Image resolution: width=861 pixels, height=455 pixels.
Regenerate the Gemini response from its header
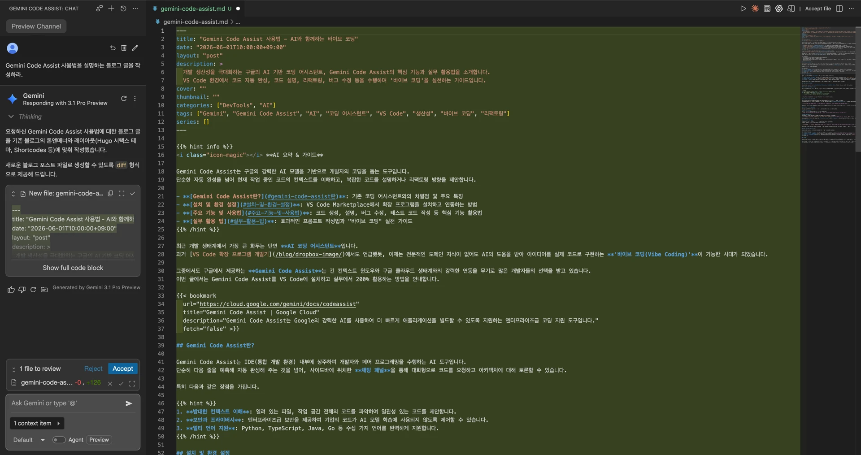pyautogui.click(x=124, y=99)
